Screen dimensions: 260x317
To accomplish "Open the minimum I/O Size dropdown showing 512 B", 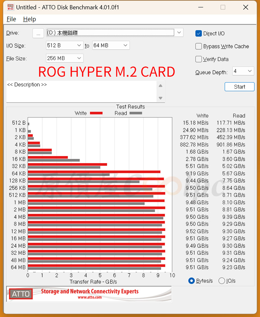I will point(65,45).
